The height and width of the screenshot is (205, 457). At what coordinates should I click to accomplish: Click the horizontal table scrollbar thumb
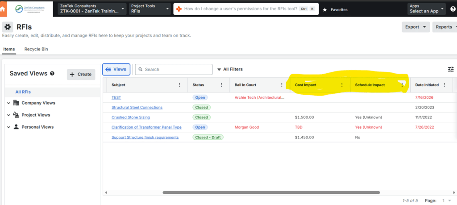click(x=271, y=192)
